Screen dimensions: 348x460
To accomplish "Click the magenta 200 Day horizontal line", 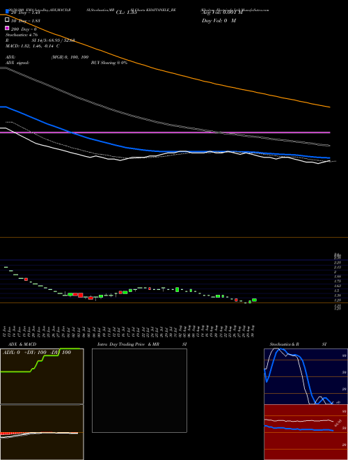I will (165, 132).
